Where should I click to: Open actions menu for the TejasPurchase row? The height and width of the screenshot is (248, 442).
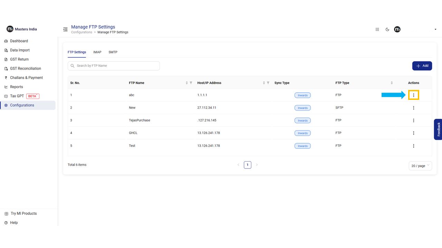pos(413,121)
